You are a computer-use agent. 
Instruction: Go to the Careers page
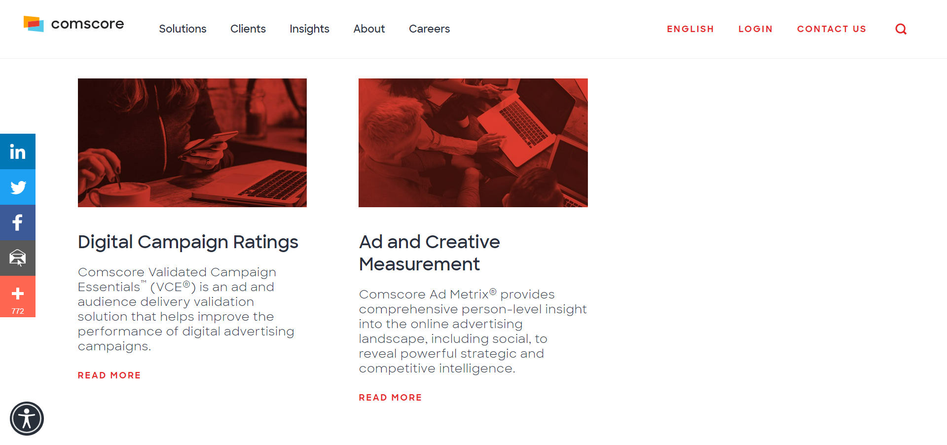point(429,29)
